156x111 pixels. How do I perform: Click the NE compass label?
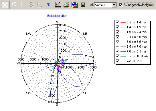click(85, 34)
